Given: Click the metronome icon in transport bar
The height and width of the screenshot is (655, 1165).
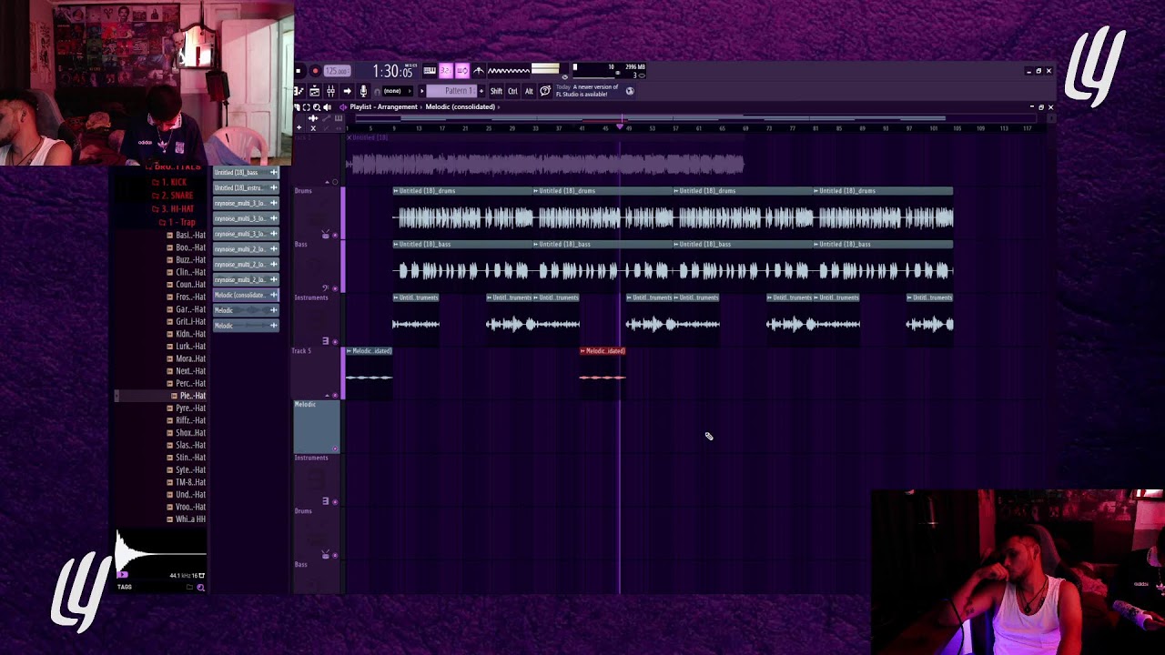Looking at the screenshot, I should pyautogui.click(x=478, y=71).
